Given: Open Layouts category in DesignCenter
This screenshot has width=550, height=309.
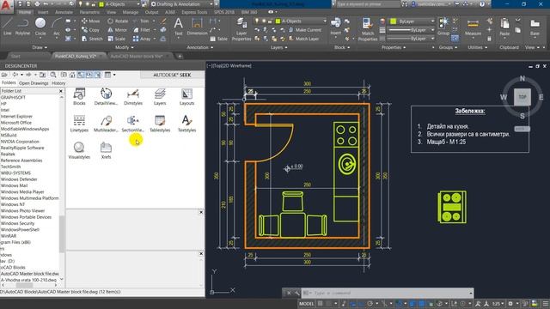Looking at the screenshot, I should click(x=187, y=97).
